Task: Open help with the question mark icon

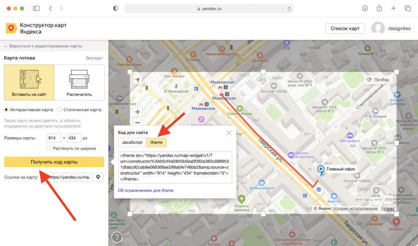Action: click(x=116, y=238)
